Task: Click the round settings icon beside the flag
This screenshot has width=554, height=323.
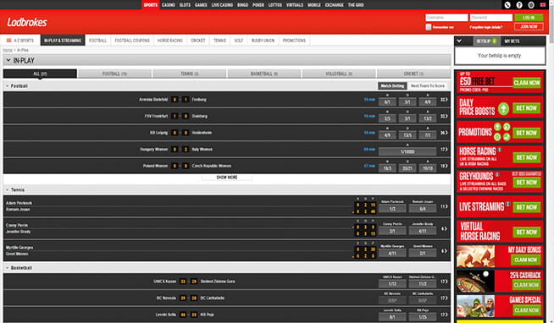Action: pos(530,5)
